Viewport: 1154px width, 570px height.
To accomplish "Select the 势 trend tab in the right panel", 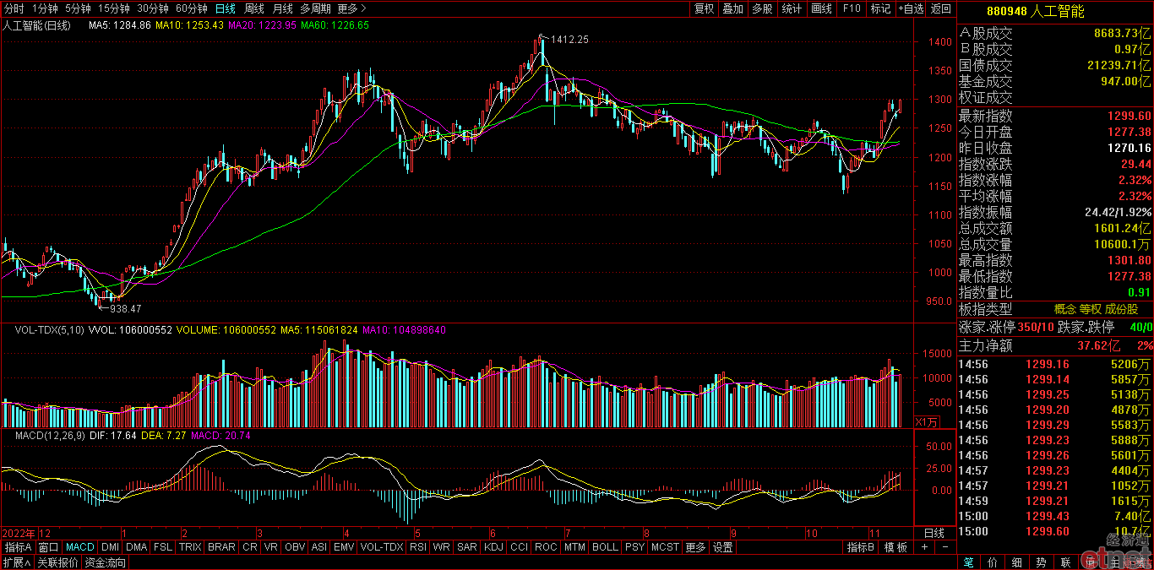I will coord(1042,562).
